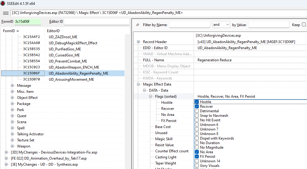The image size is (307, 169).
Task: Expand the Object Effect group
Action: point(12,98)
